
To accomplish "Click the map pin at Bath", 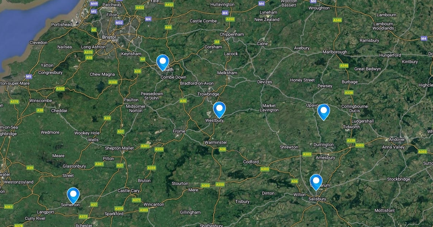I will 163,62.
